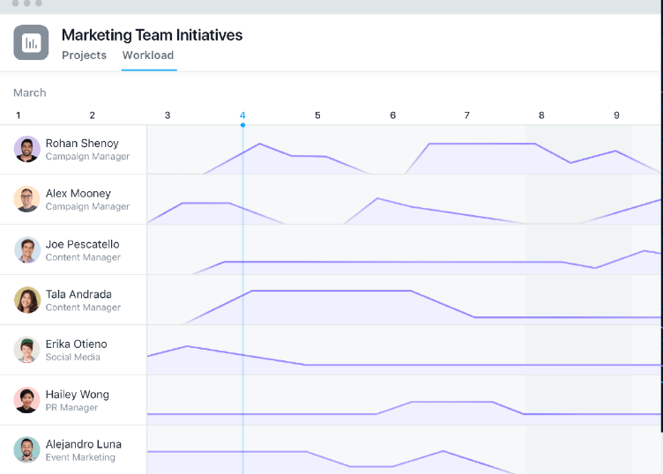Click Tala Andrada's avatar
Image resolution: width=663 pixels, height=474 pixels.
click(x=27, y=300)
